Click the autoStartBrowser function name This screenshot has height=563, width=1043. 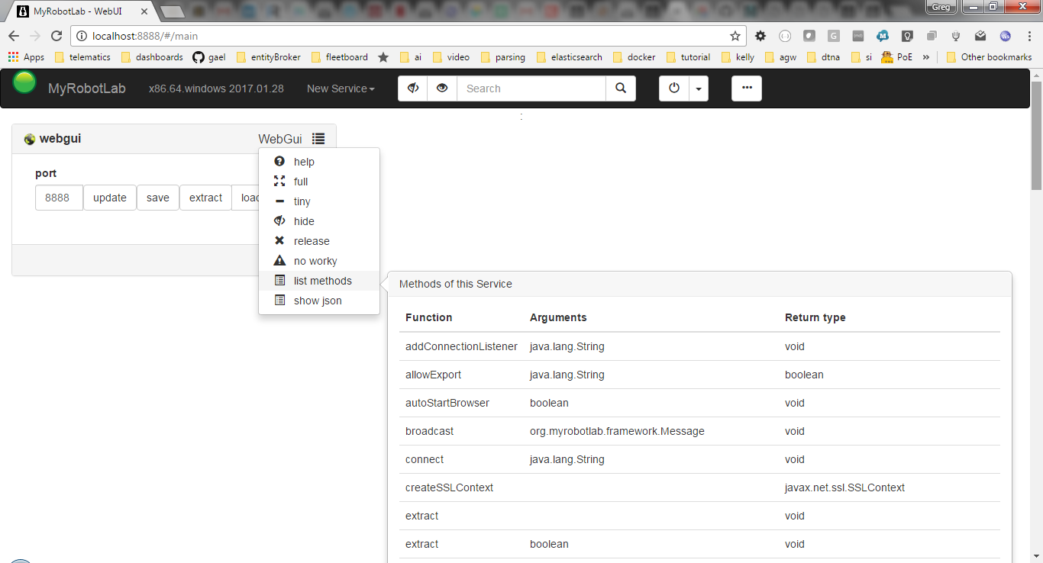pos(447,403)
